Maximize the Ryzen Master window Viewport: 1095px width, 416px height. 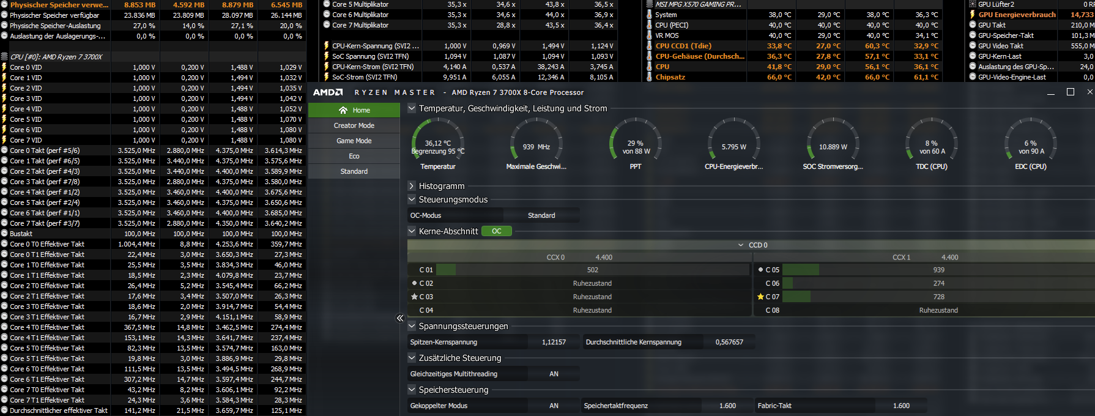coord(1070,92)
